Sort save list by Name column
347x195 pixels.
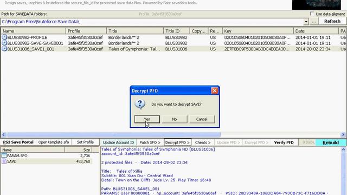pos(33,31)
